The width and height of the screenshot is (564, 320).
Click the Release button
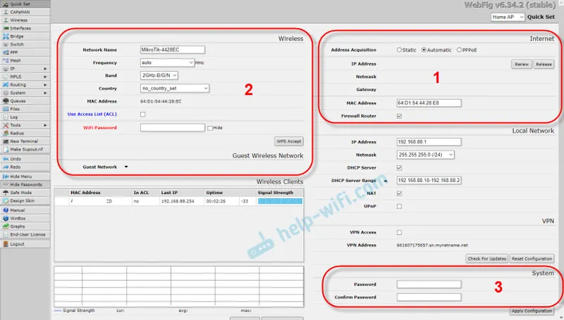pyautogui.click(x=544, y=64)
